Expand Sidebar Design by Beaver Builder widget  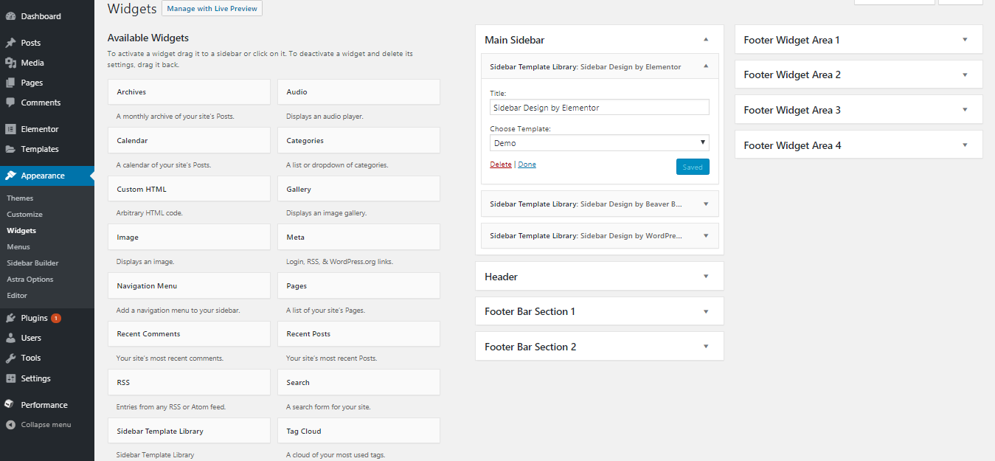coord(706,204)
